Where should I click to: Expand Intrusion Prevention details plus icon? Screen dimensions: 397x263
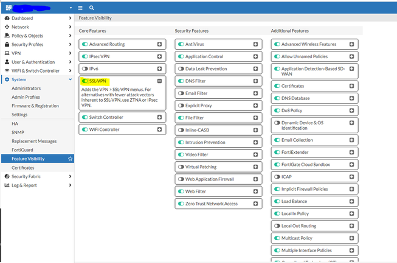[256, 142]
